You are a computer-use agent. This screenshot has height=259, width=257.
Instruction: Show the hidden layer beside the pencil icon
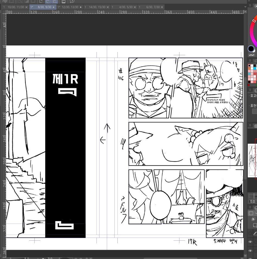250,233
